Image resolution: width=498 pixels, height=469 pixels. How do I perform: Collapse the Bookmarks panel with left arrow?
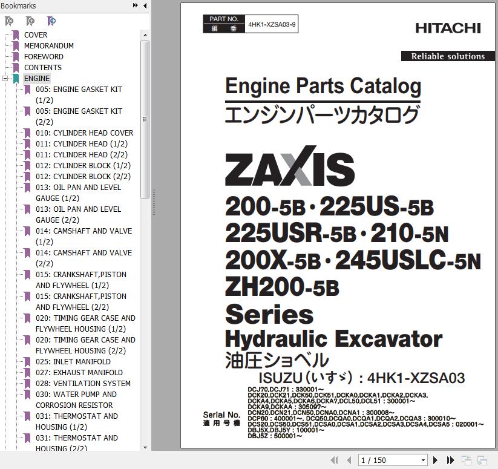click(x=145, y=5)
